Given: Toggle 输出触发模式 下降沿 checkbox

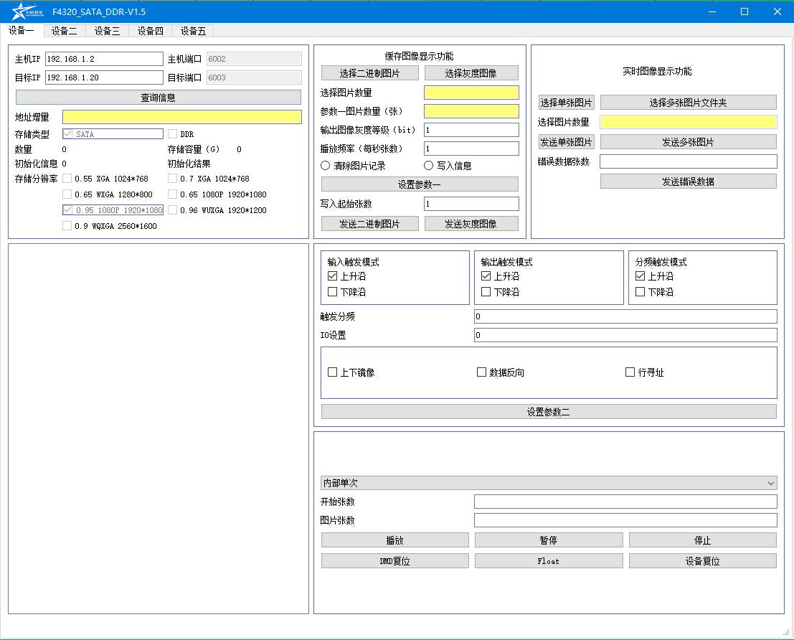Looking at the screenshot, I should [x=486, y=291].
